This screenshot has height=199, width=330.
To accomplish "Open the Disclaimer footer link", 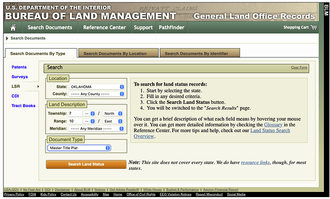I will 62,190.
